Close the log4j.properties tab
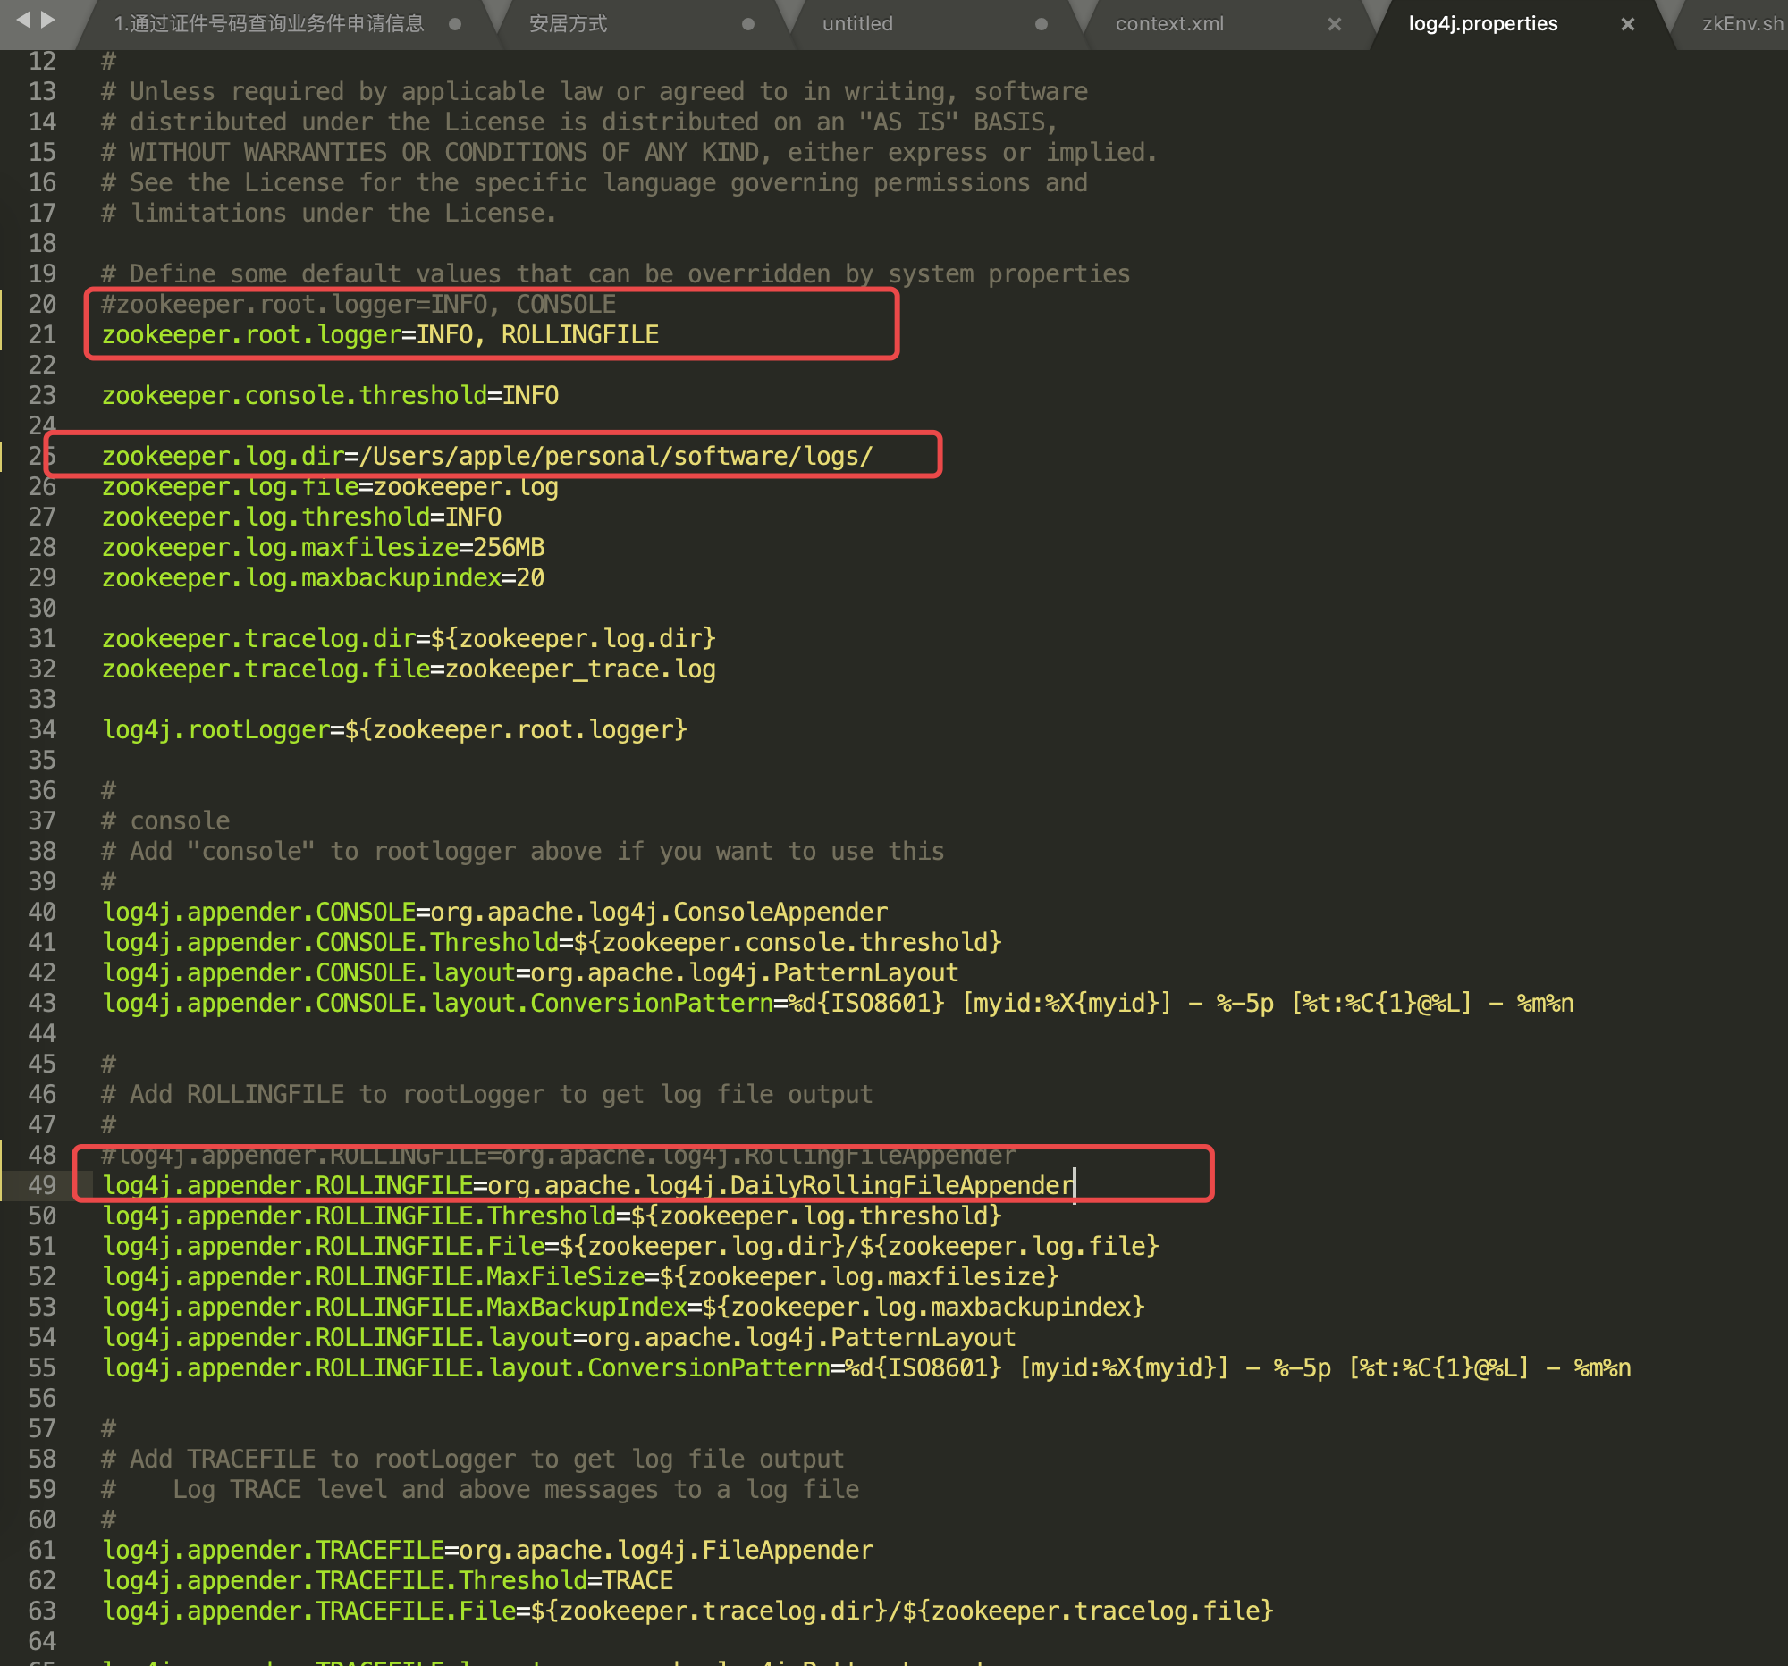Image resolution: width=1788 pixels, height=1666 pixels. (x=1627, y=24)
